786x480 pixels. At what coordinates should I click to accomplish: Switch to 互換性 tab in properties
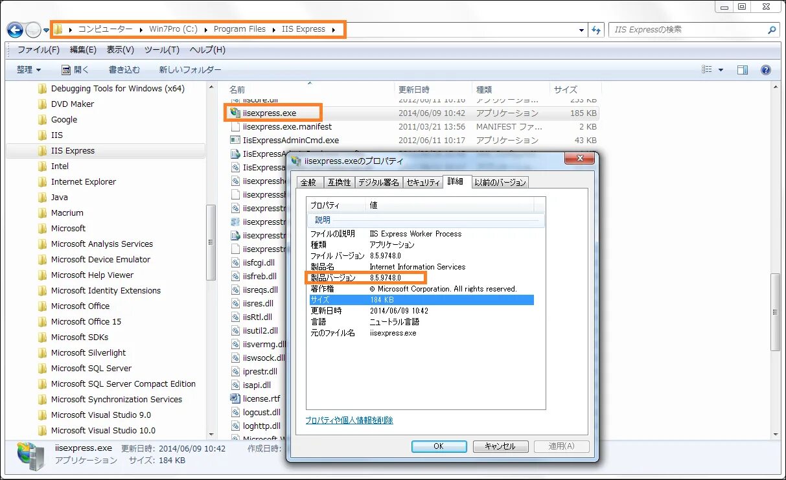(x=339, y=183)
